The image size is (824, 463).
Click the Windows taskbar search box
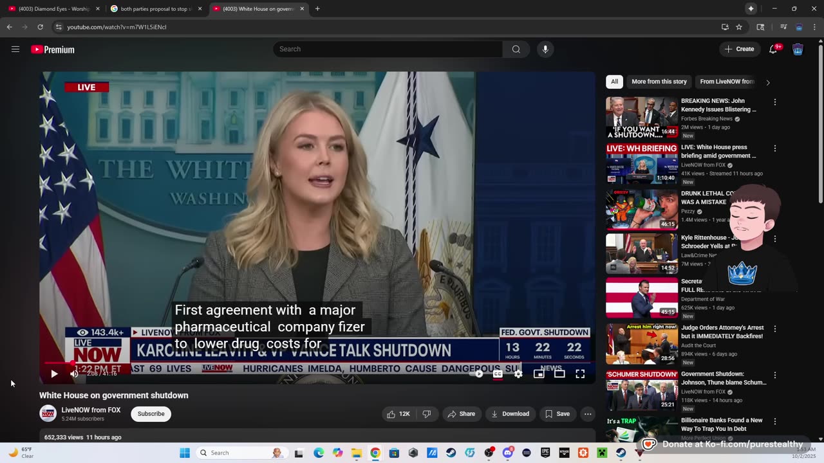(242, 453)
